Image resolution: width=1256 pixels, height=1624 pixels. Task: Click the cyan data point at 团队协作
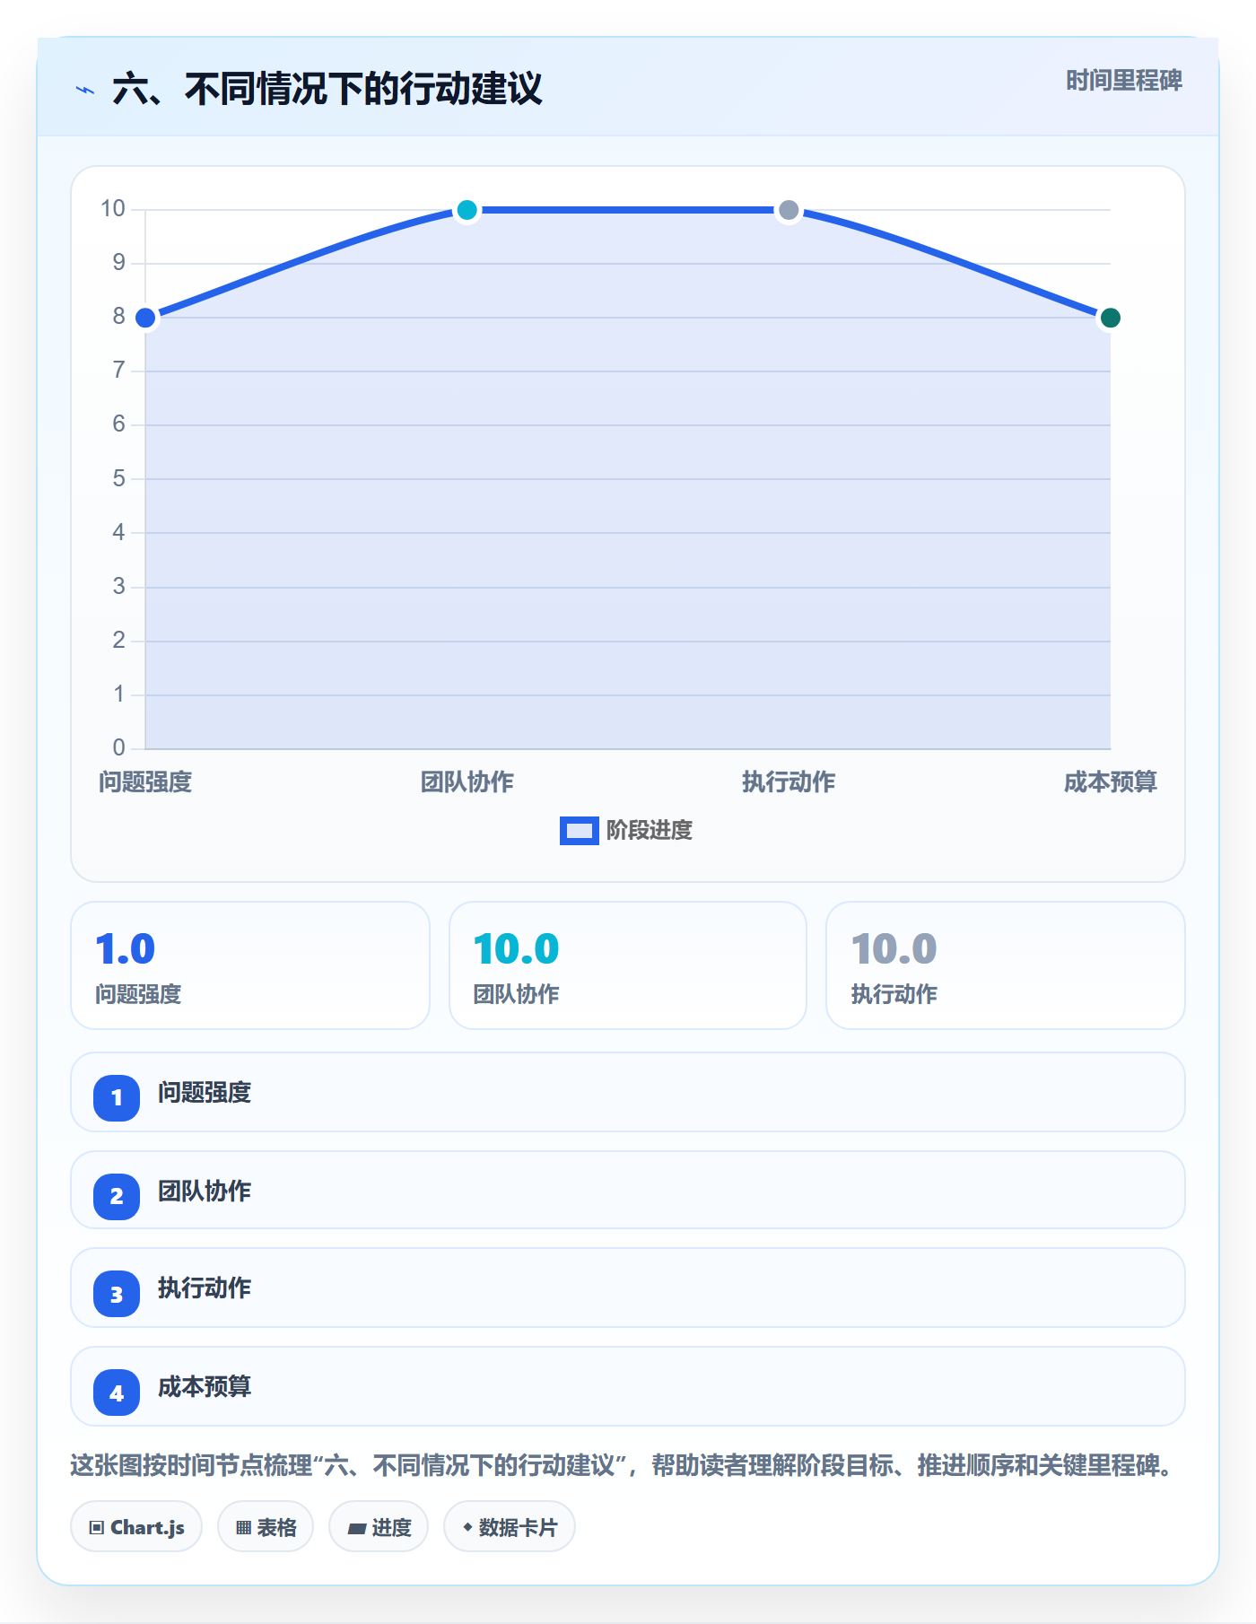pos(467,210)
